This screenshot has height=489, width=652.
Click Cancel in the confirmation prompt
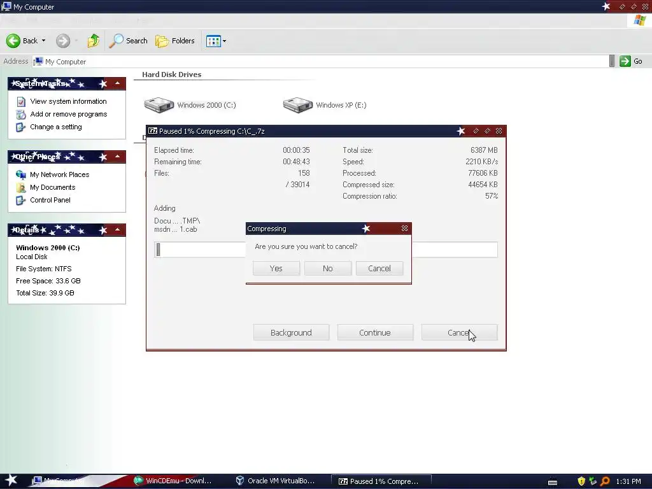click(x=379, y=268)
